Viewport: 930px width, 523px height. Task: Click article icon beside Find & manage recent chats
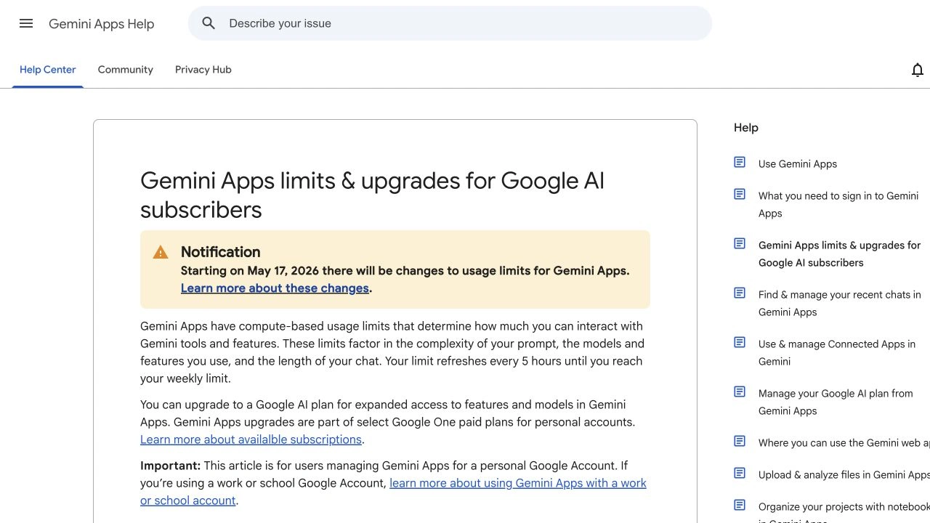pos(740,293)
